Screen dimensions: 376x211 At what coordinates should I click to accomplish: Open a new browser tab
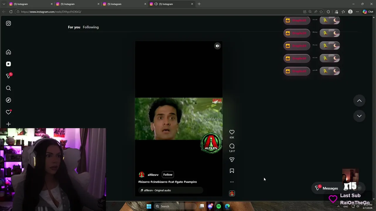[199, 4]
